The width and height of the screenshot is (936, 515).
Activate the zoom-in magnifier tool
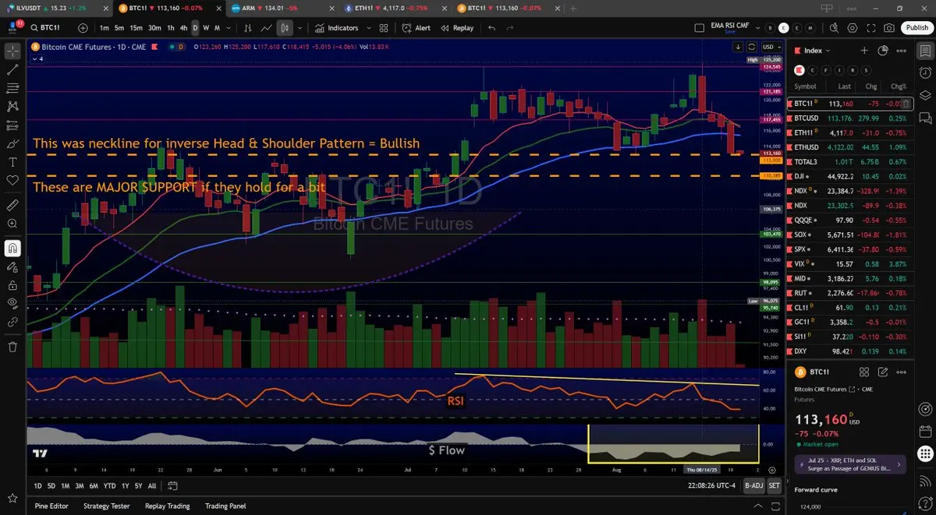(12, 224)
